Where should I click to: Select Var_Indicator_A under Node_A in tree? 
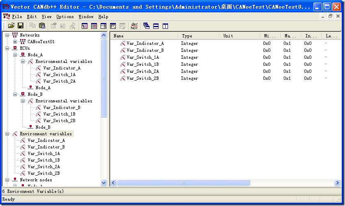click(62, 68)
